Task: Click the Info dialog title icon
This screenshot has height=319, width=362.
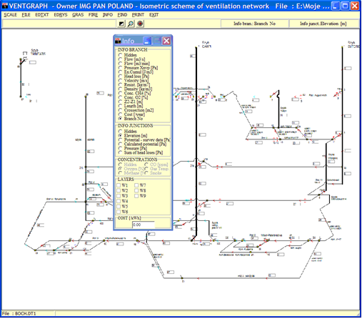Action: 118,41
